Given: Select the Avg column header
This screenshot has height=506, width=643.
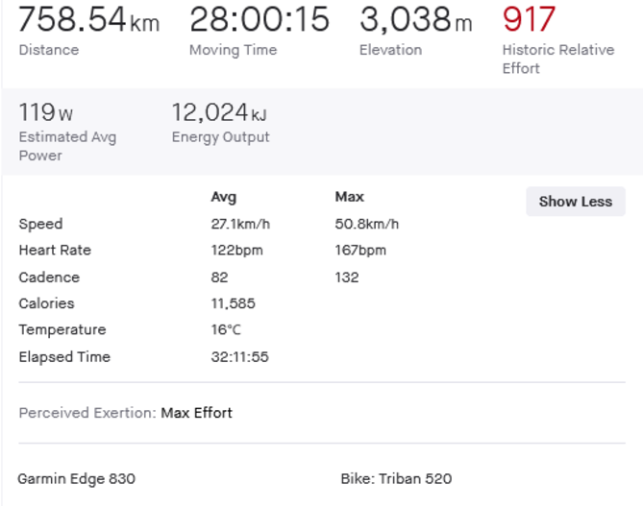Looking at the screenshot, I should tap(223, 197).
